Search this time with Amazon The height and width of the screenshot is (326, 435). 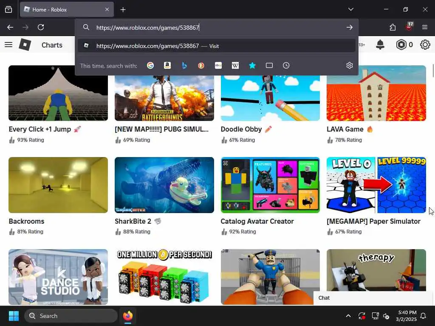point(167,65)
